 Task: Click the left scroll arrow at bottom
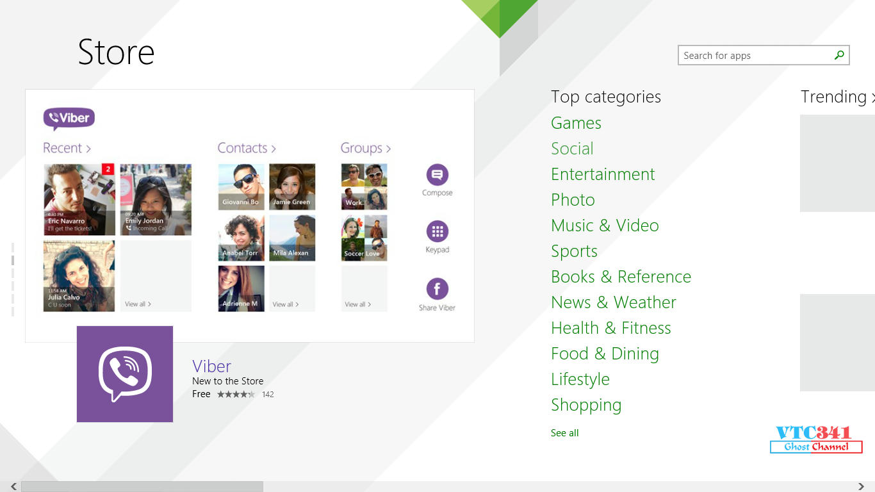tap(14, 487)
